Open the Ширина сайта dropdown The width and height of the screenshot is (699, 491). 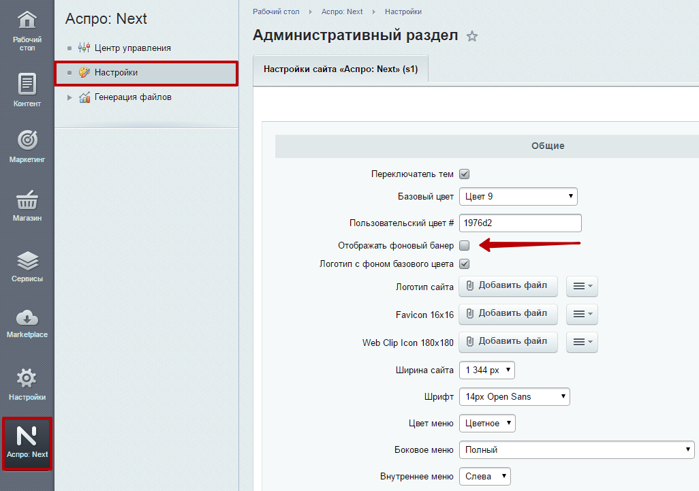click(x=487, y=370)
